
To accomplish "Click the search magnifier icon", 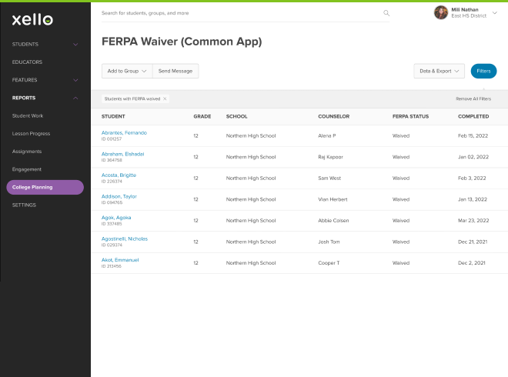I will point(386,13).
